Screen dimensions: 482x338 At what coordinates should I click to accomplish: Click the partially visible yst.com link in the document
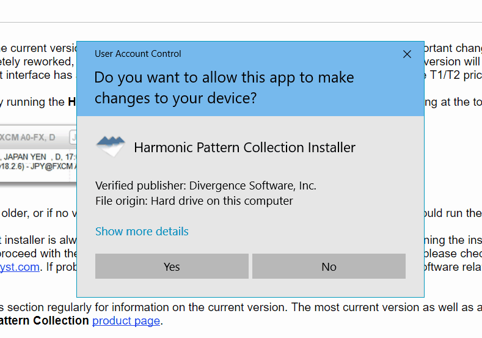click(20, 266)
